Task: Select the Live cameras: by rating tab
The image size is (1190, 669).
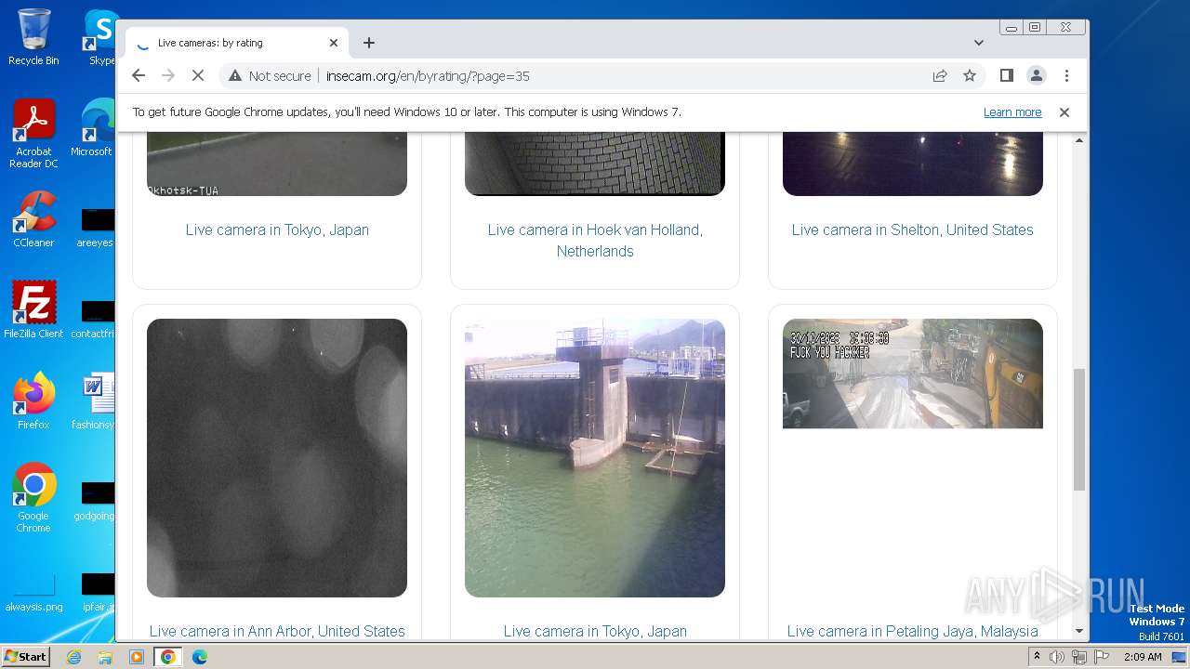Action: (237, 43)
